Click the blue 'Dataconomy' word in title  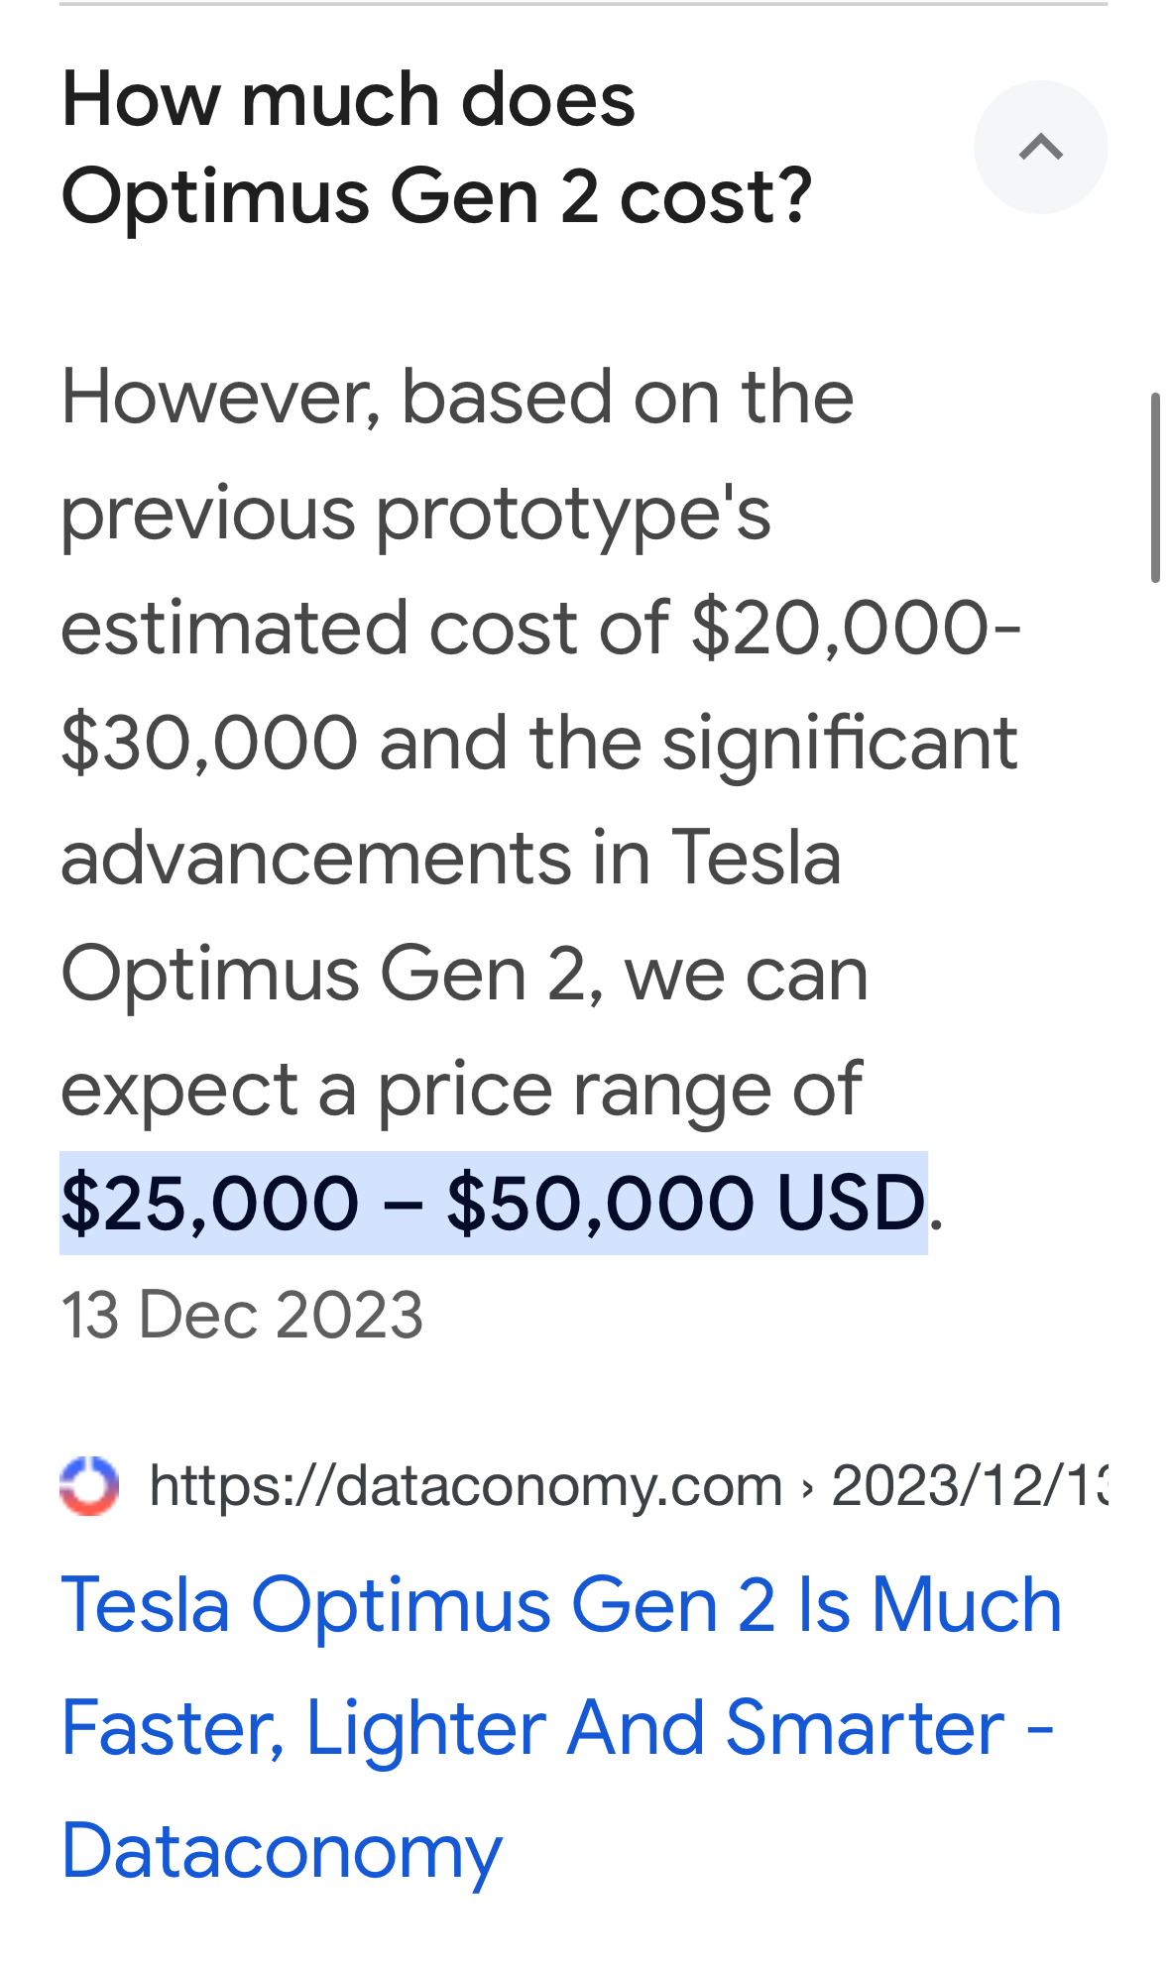pyautogui.click(x=282, y=1851)
